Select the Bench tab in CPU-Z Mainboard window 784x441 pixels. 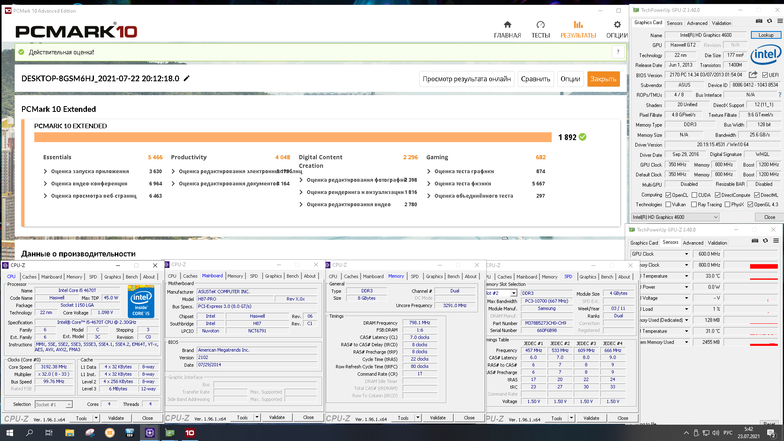(x=292, y=276)
